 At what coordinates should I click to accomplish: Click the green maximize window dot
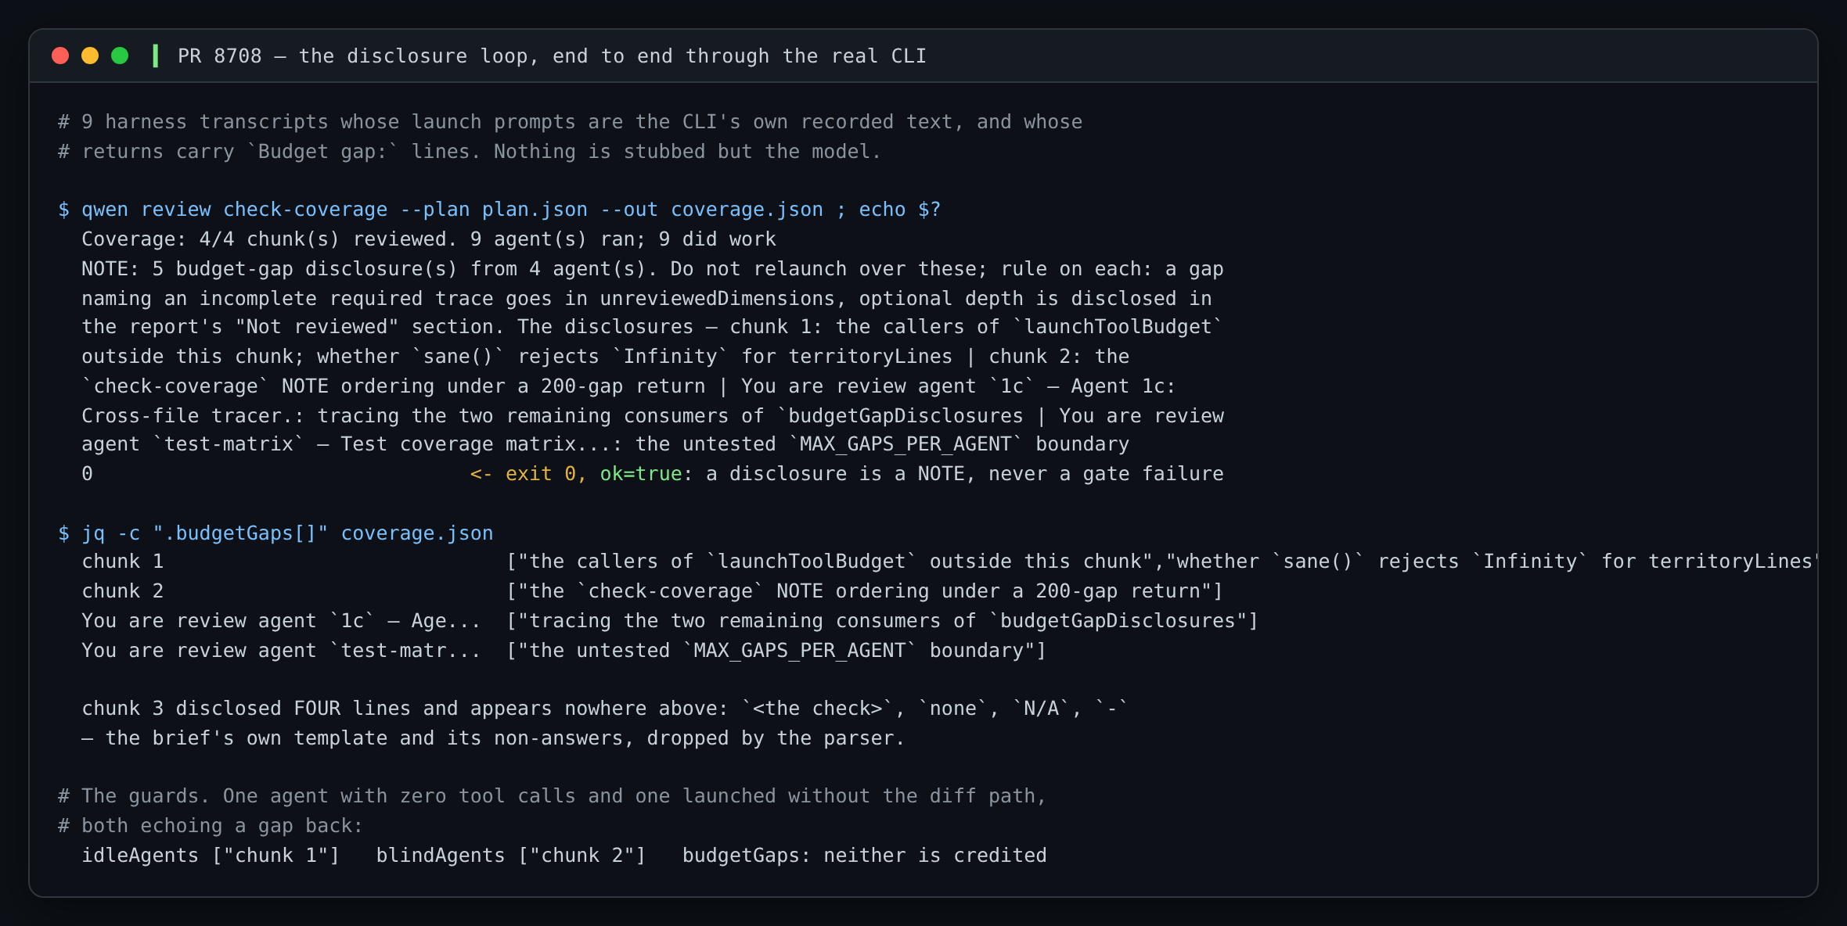pyautogui.click(x=120, y=56)
